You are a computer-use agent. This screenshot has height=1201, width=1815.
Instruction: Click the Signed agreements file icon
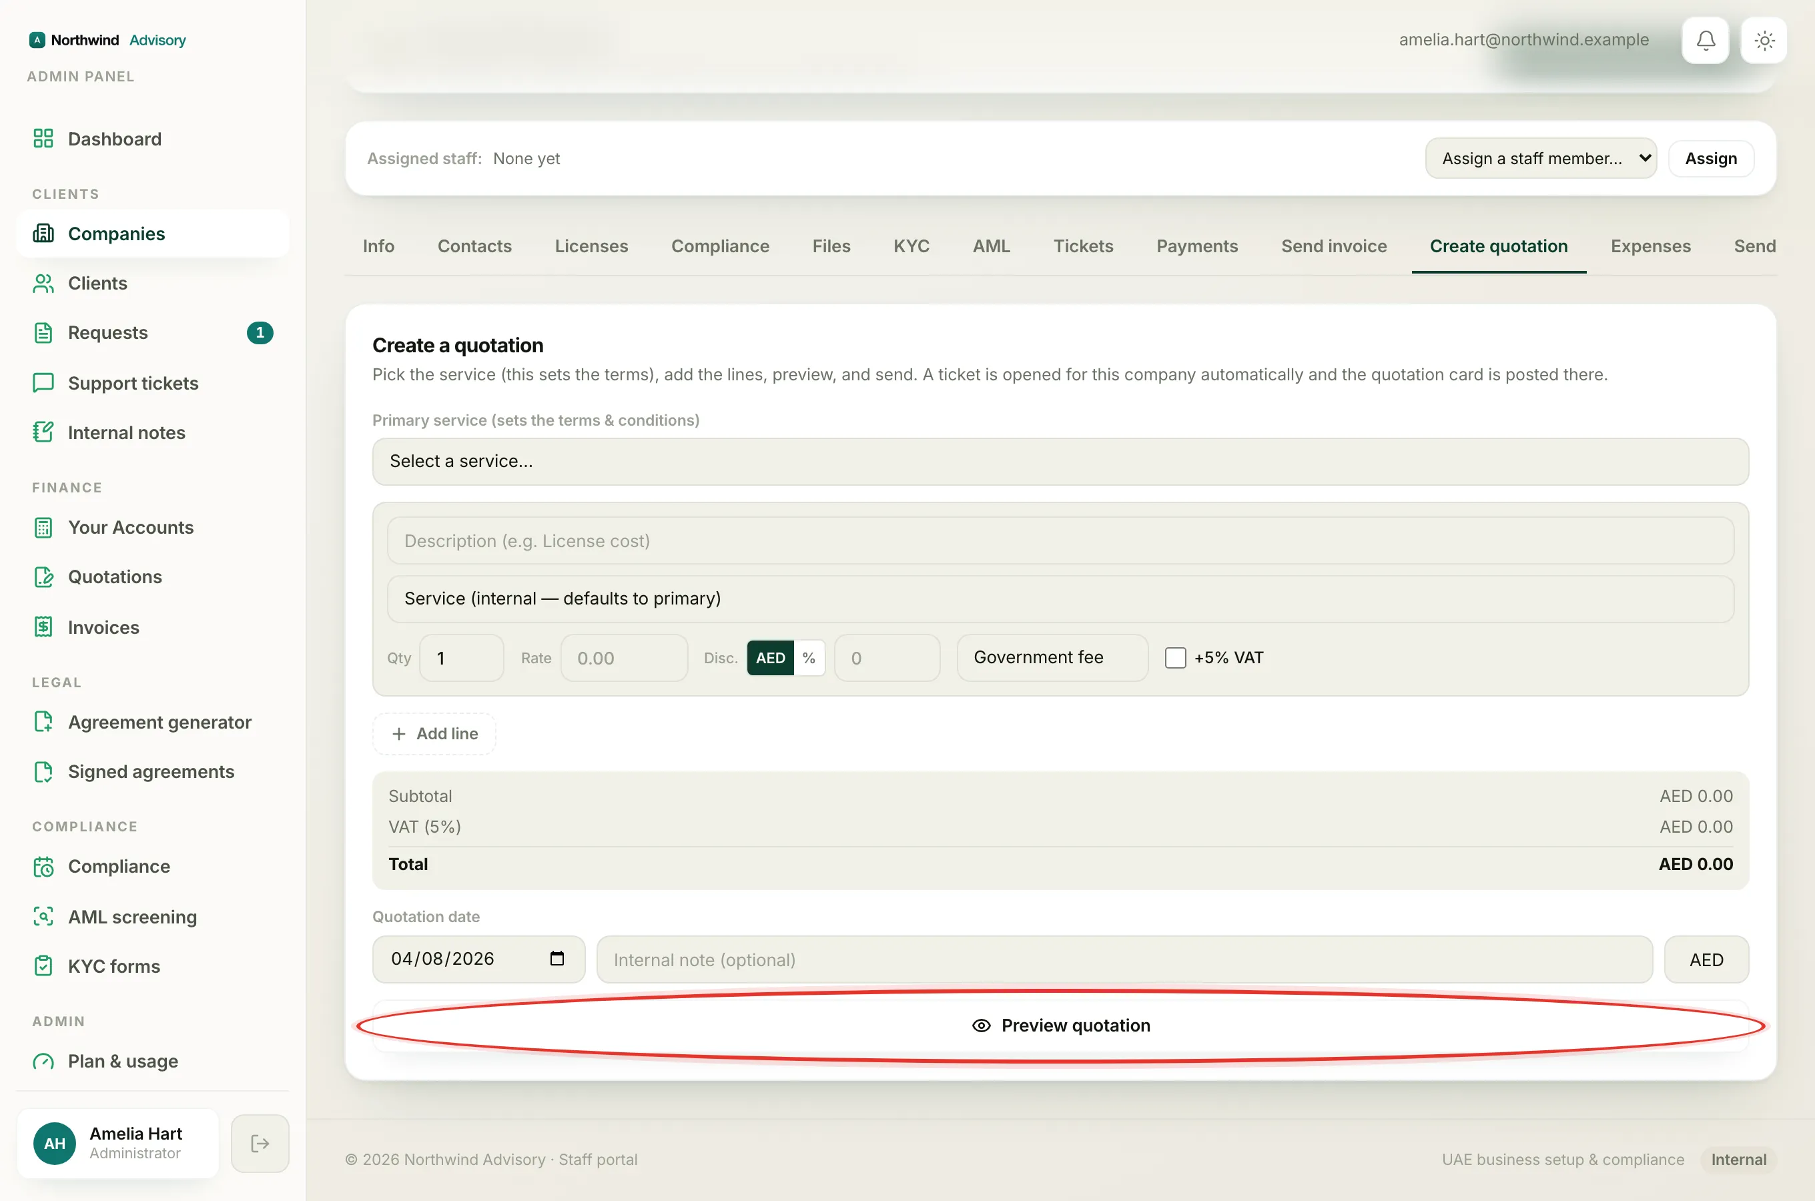[x=43, y=771]
